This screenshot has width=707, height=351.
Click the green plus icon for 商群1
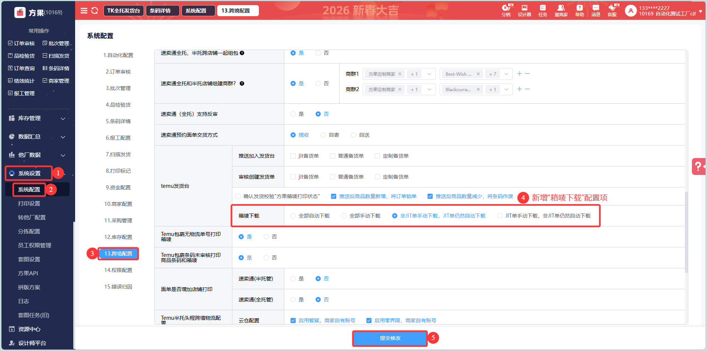519,74
